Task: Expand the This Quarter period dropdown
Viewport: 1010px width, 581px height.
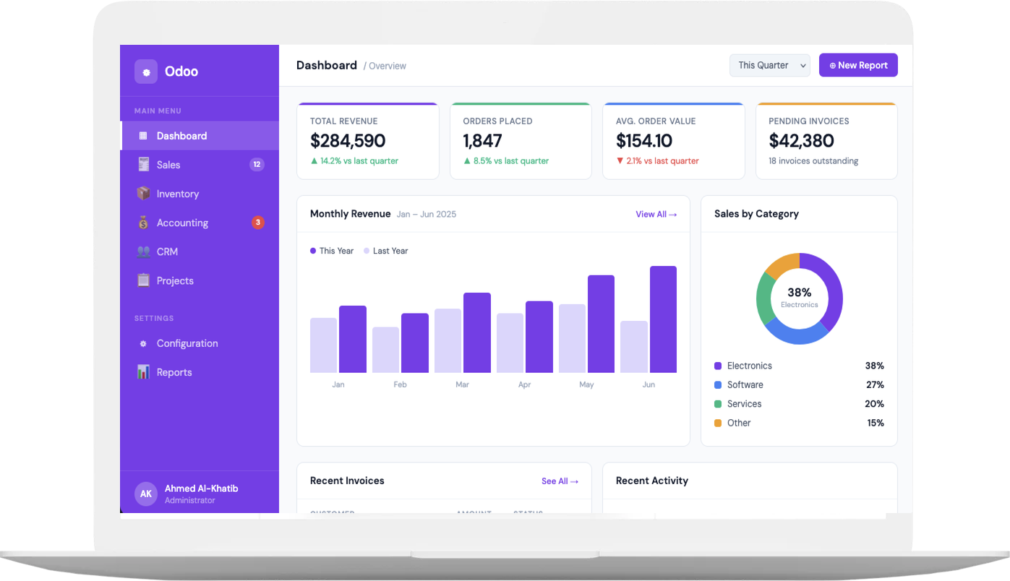Action: click(770, 65)
